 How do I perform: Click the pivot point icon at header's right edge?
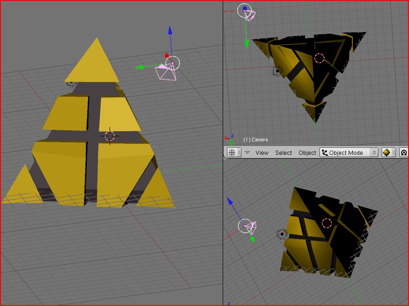tap(403, 153)
